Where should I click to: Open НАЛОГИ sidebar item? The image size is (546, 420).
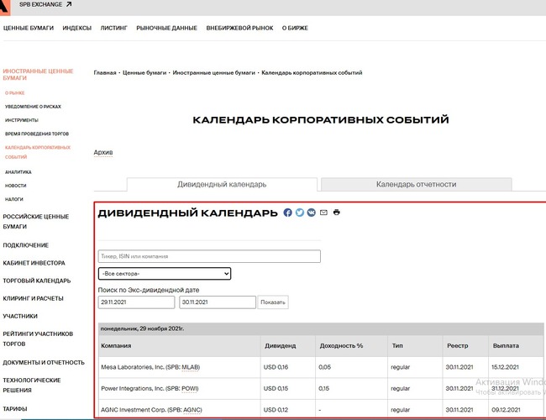pos(14,199)
